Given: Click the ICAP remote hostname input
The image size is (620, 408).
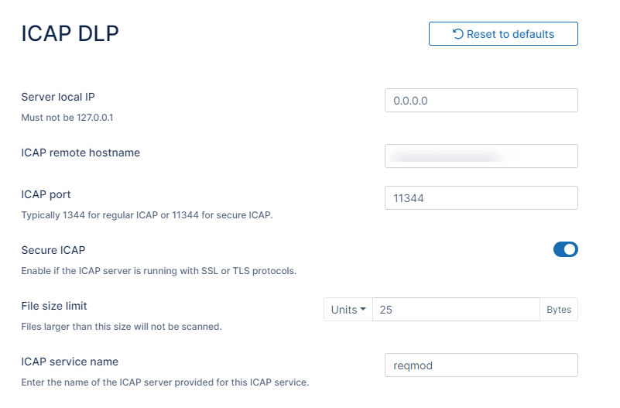Looking at the screenshot, I should click(481, 156).
